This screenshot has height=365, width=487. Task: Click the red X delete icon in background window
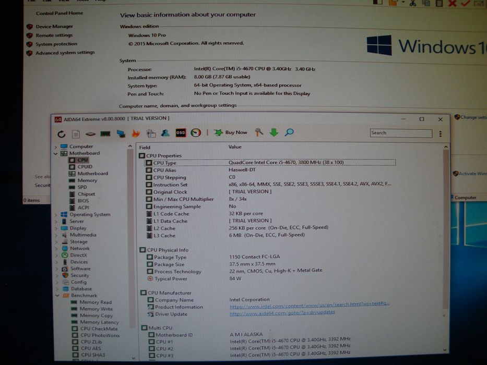point(452,3)
